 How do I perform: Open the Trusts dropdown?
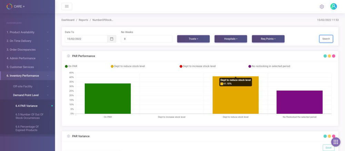coord(194,39)
